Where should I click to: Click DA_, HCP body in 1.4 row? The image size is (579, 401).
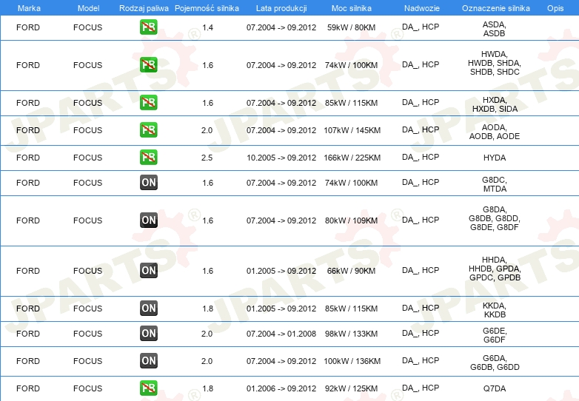421,27
